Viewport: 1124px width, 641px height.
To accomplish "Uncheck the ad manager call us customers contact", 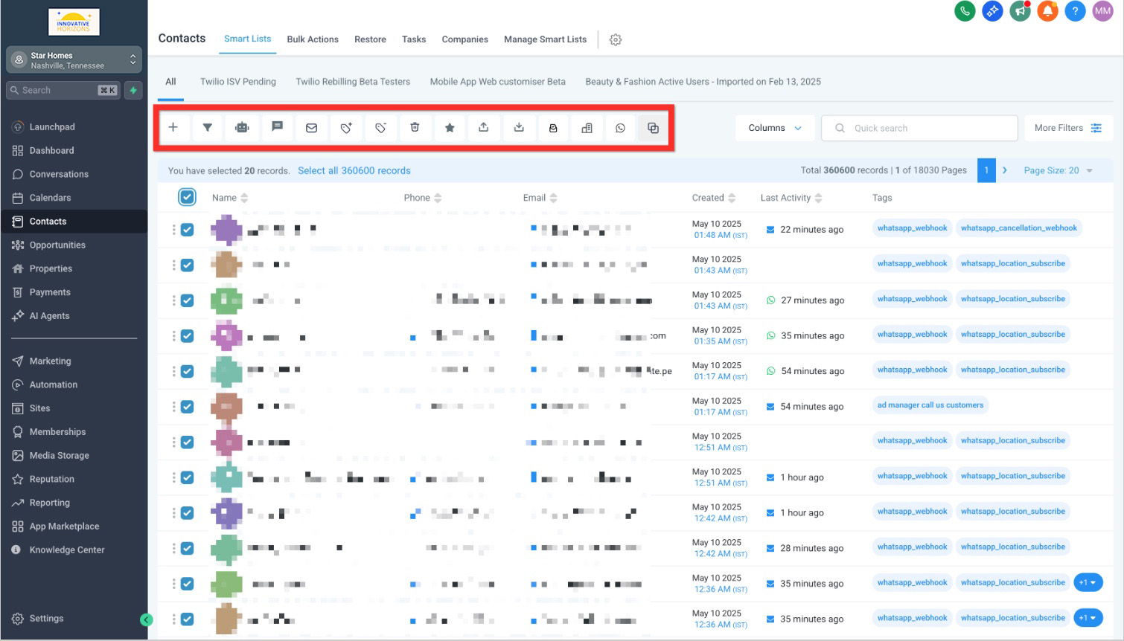I will tap(187, 407).
